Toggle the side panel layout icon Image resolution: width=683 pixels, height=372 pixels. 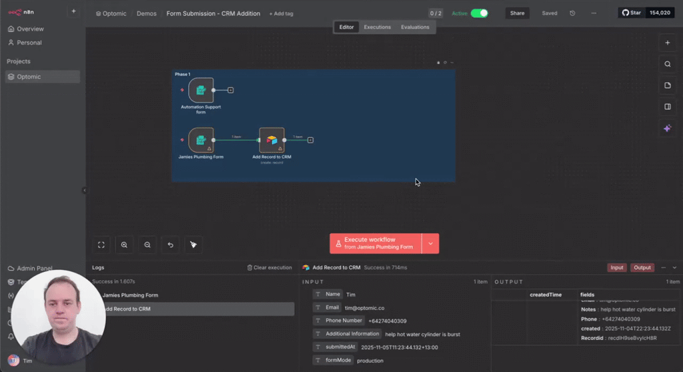[x=667, y=107]
